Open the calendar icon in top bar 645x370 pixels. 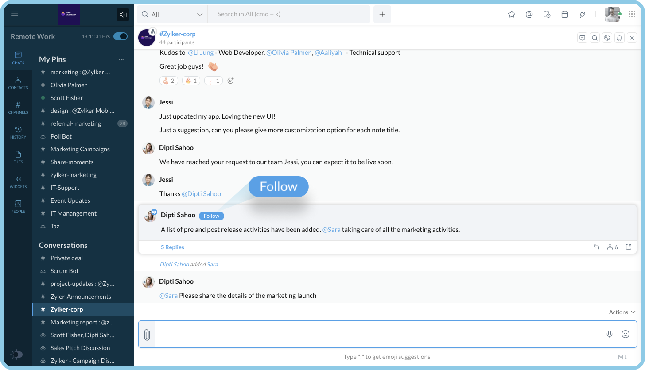coord(565,14)
